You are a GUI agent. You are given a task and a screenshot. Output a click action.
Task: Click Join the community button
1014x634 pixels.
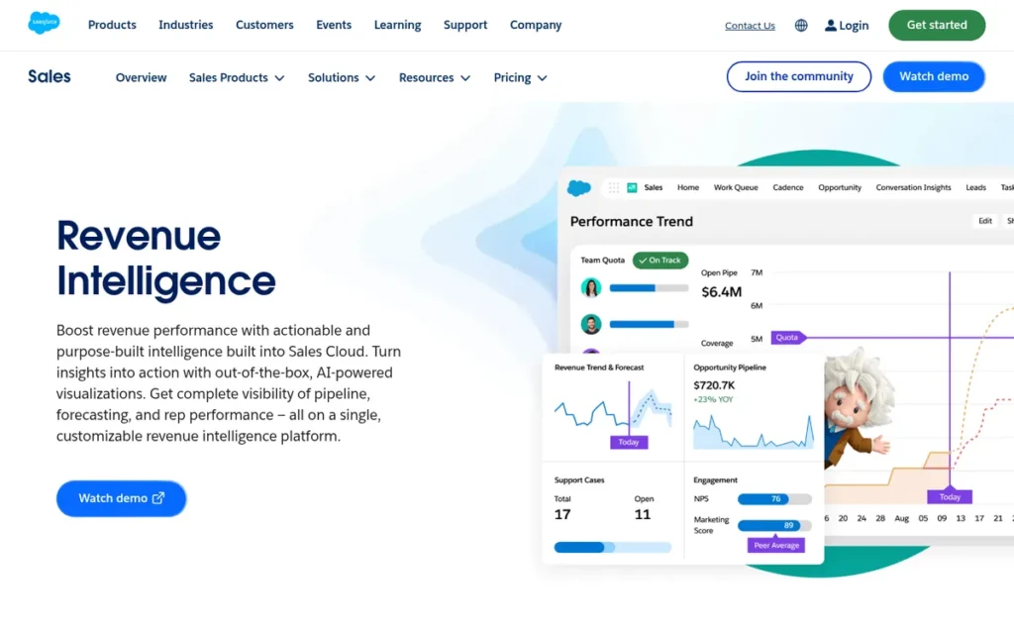[799, 76]
